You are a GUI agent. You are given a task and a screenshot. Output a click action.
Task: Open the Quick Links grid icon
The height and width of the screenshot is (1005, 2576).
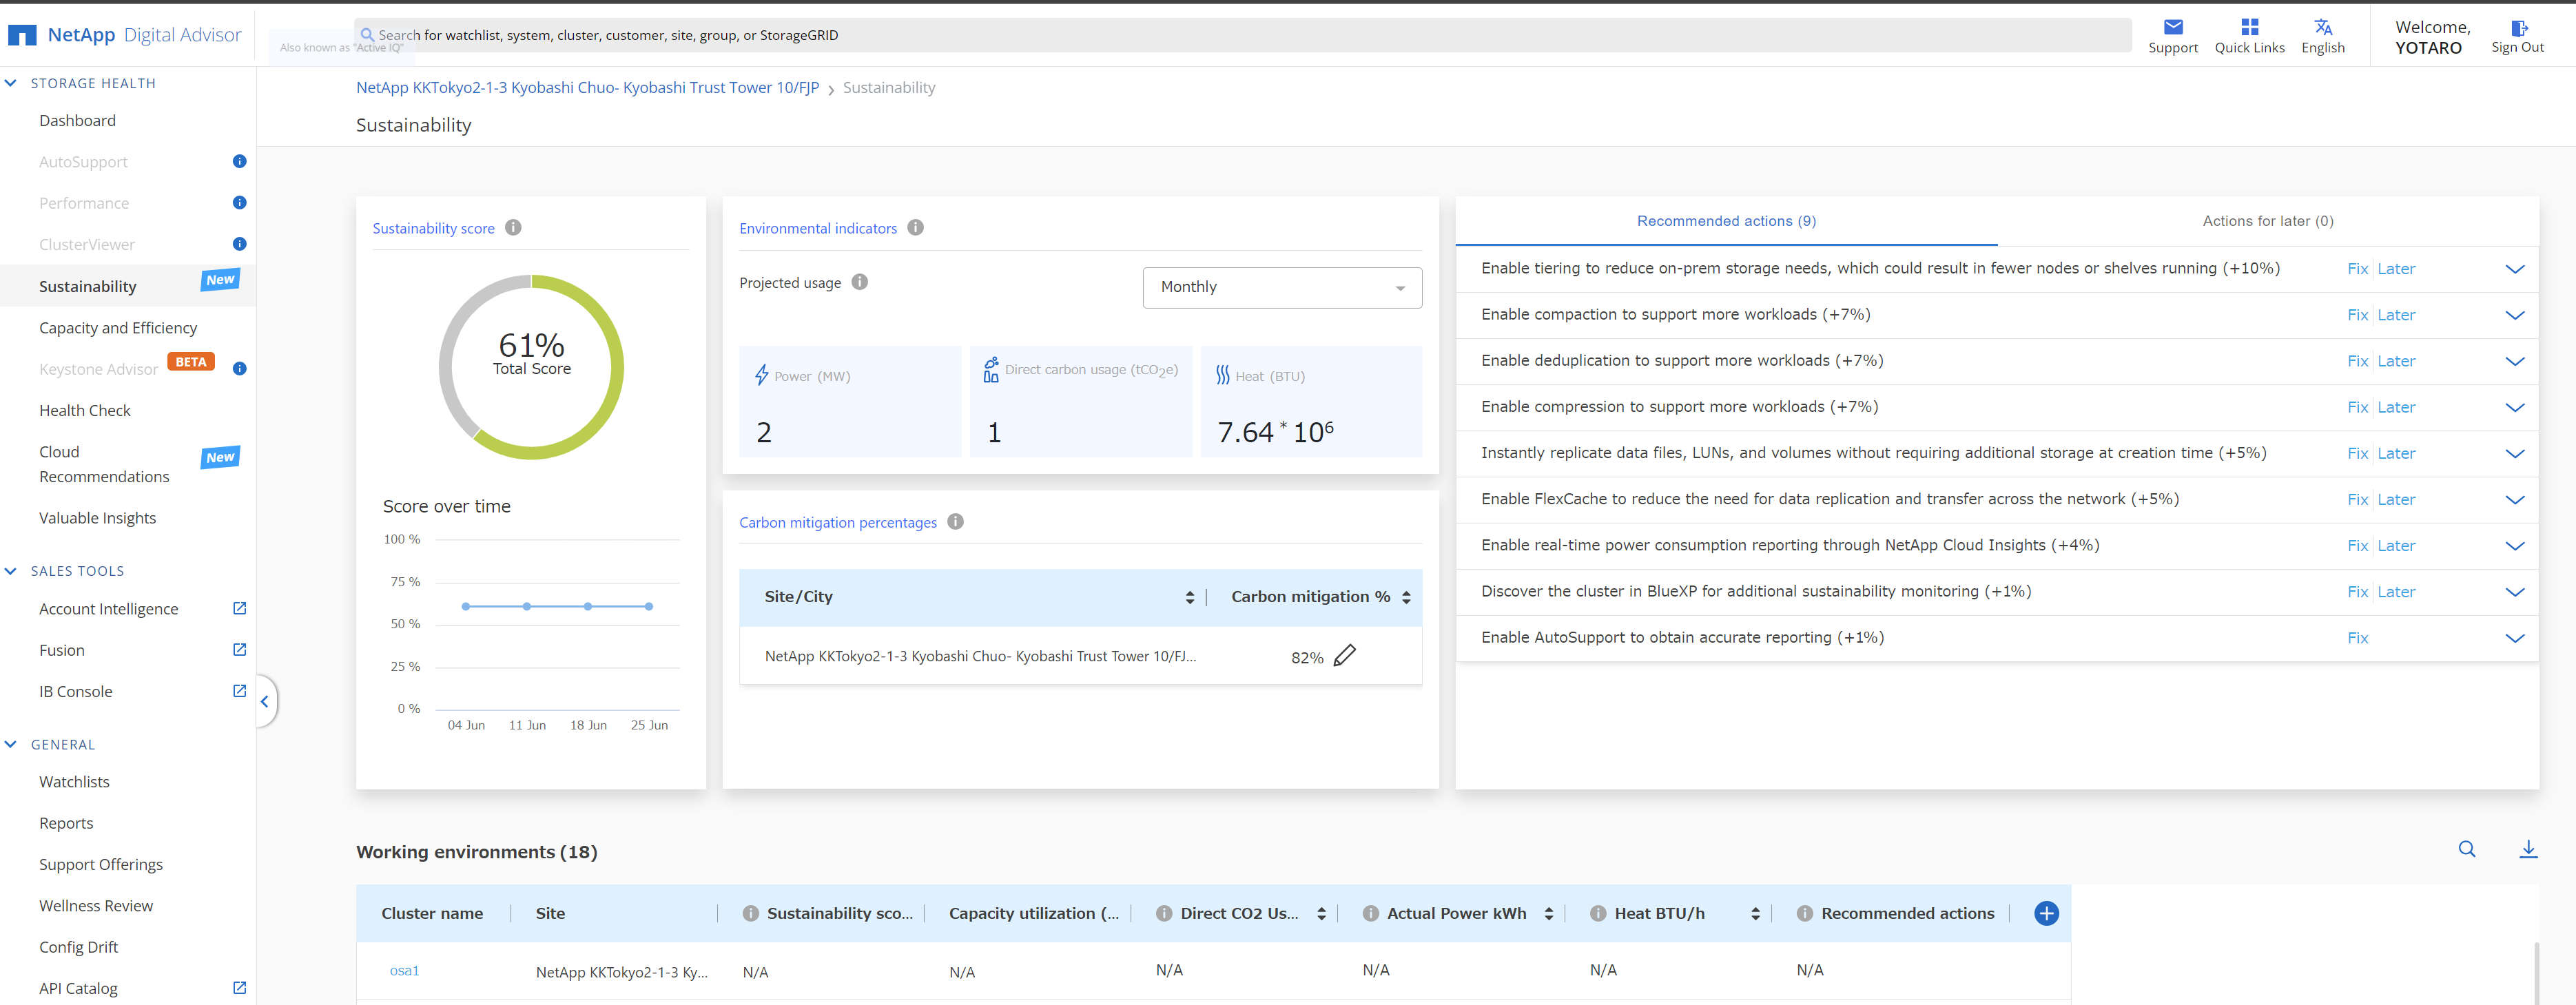[2249, 27]
